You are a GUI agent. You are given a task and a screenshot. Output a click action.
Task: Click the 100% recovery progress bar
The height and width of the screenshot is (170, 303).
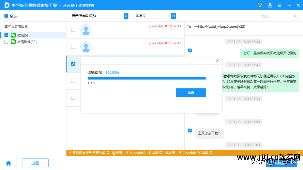(146, 78)
